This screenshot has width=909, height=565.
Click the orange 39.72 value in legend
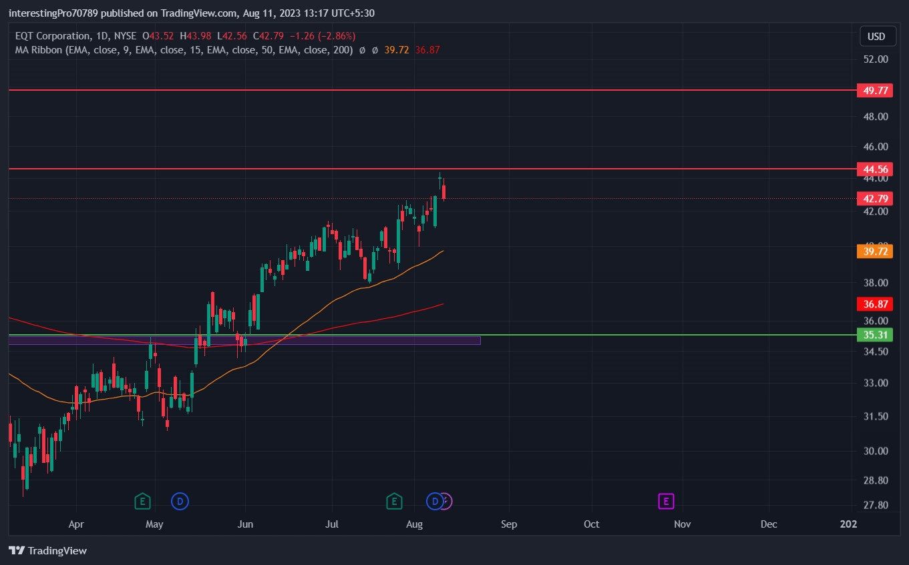coord(397,50)
